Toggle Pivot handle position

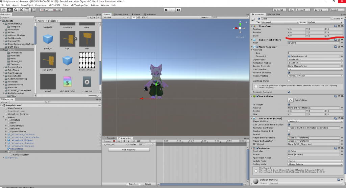pos(45,10)
